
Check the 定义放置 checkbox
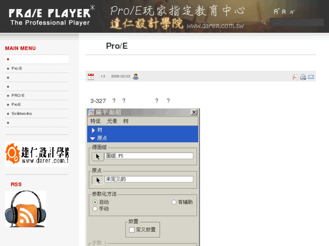pos(132,230)
